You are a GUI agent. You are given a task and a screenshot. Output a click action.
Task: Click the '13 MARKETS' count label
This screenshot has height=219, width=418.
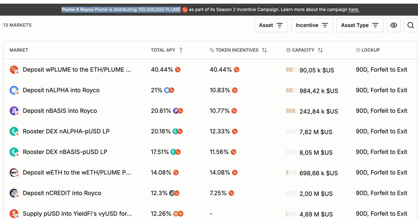(17, 25)
